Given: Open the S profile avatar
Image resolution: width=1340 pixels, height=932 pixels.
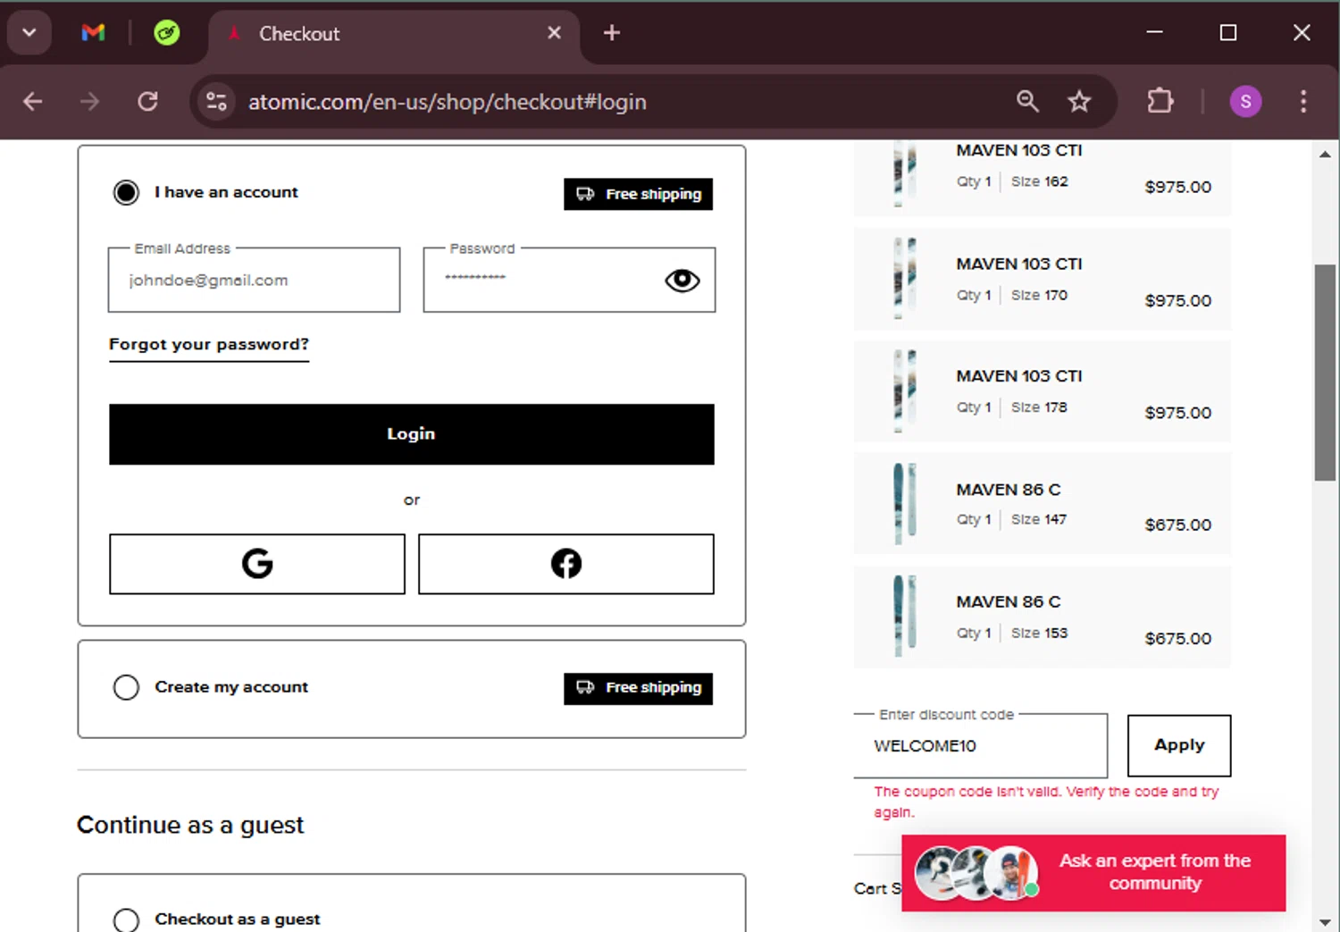Looking at the screenshot, I should click(1245, 102).
